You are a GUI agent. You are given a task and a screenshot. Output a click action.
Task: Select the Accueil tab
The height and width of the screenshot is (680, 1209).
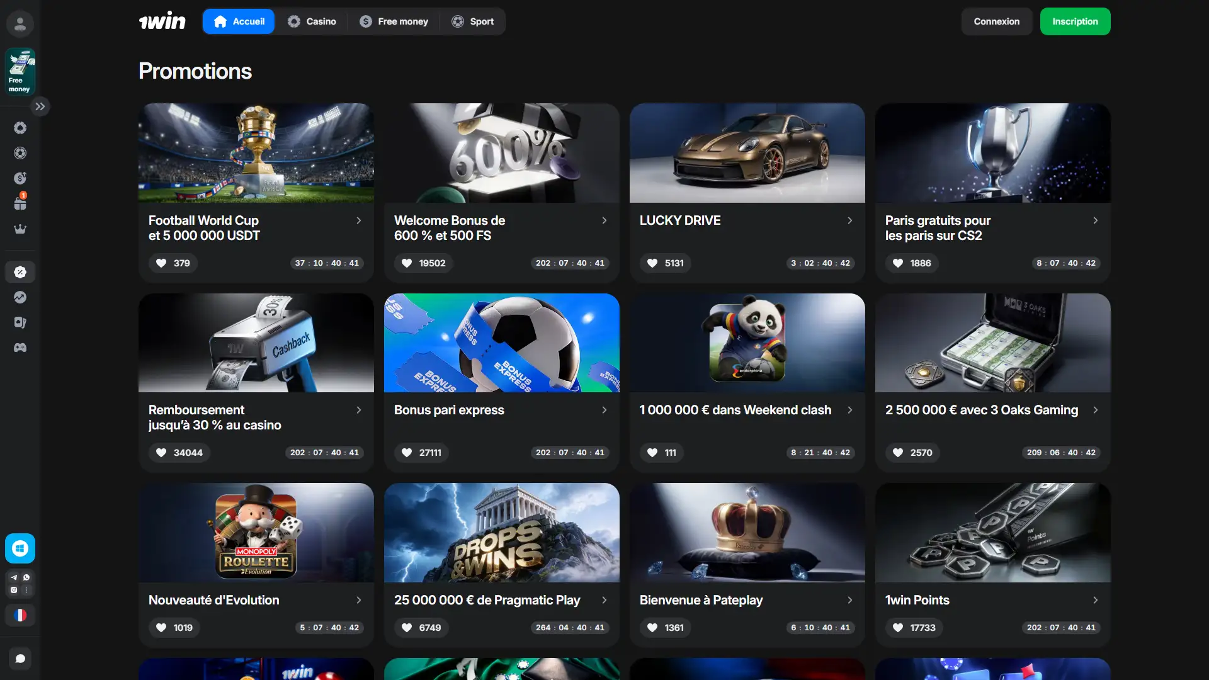(239, 21)
